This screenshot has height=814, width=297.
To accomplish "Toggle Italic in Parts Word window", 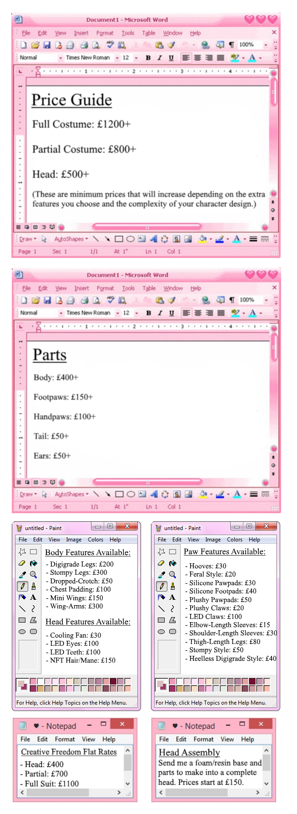I will pos(160,313).
